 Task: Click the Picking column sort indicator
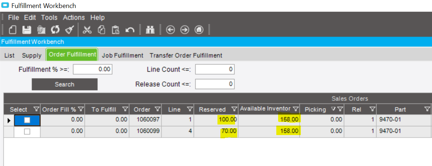[333, 110]
